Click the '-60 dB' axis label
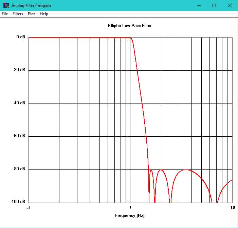The width and height of the screenshot is (238, 228). pos(19,136)
